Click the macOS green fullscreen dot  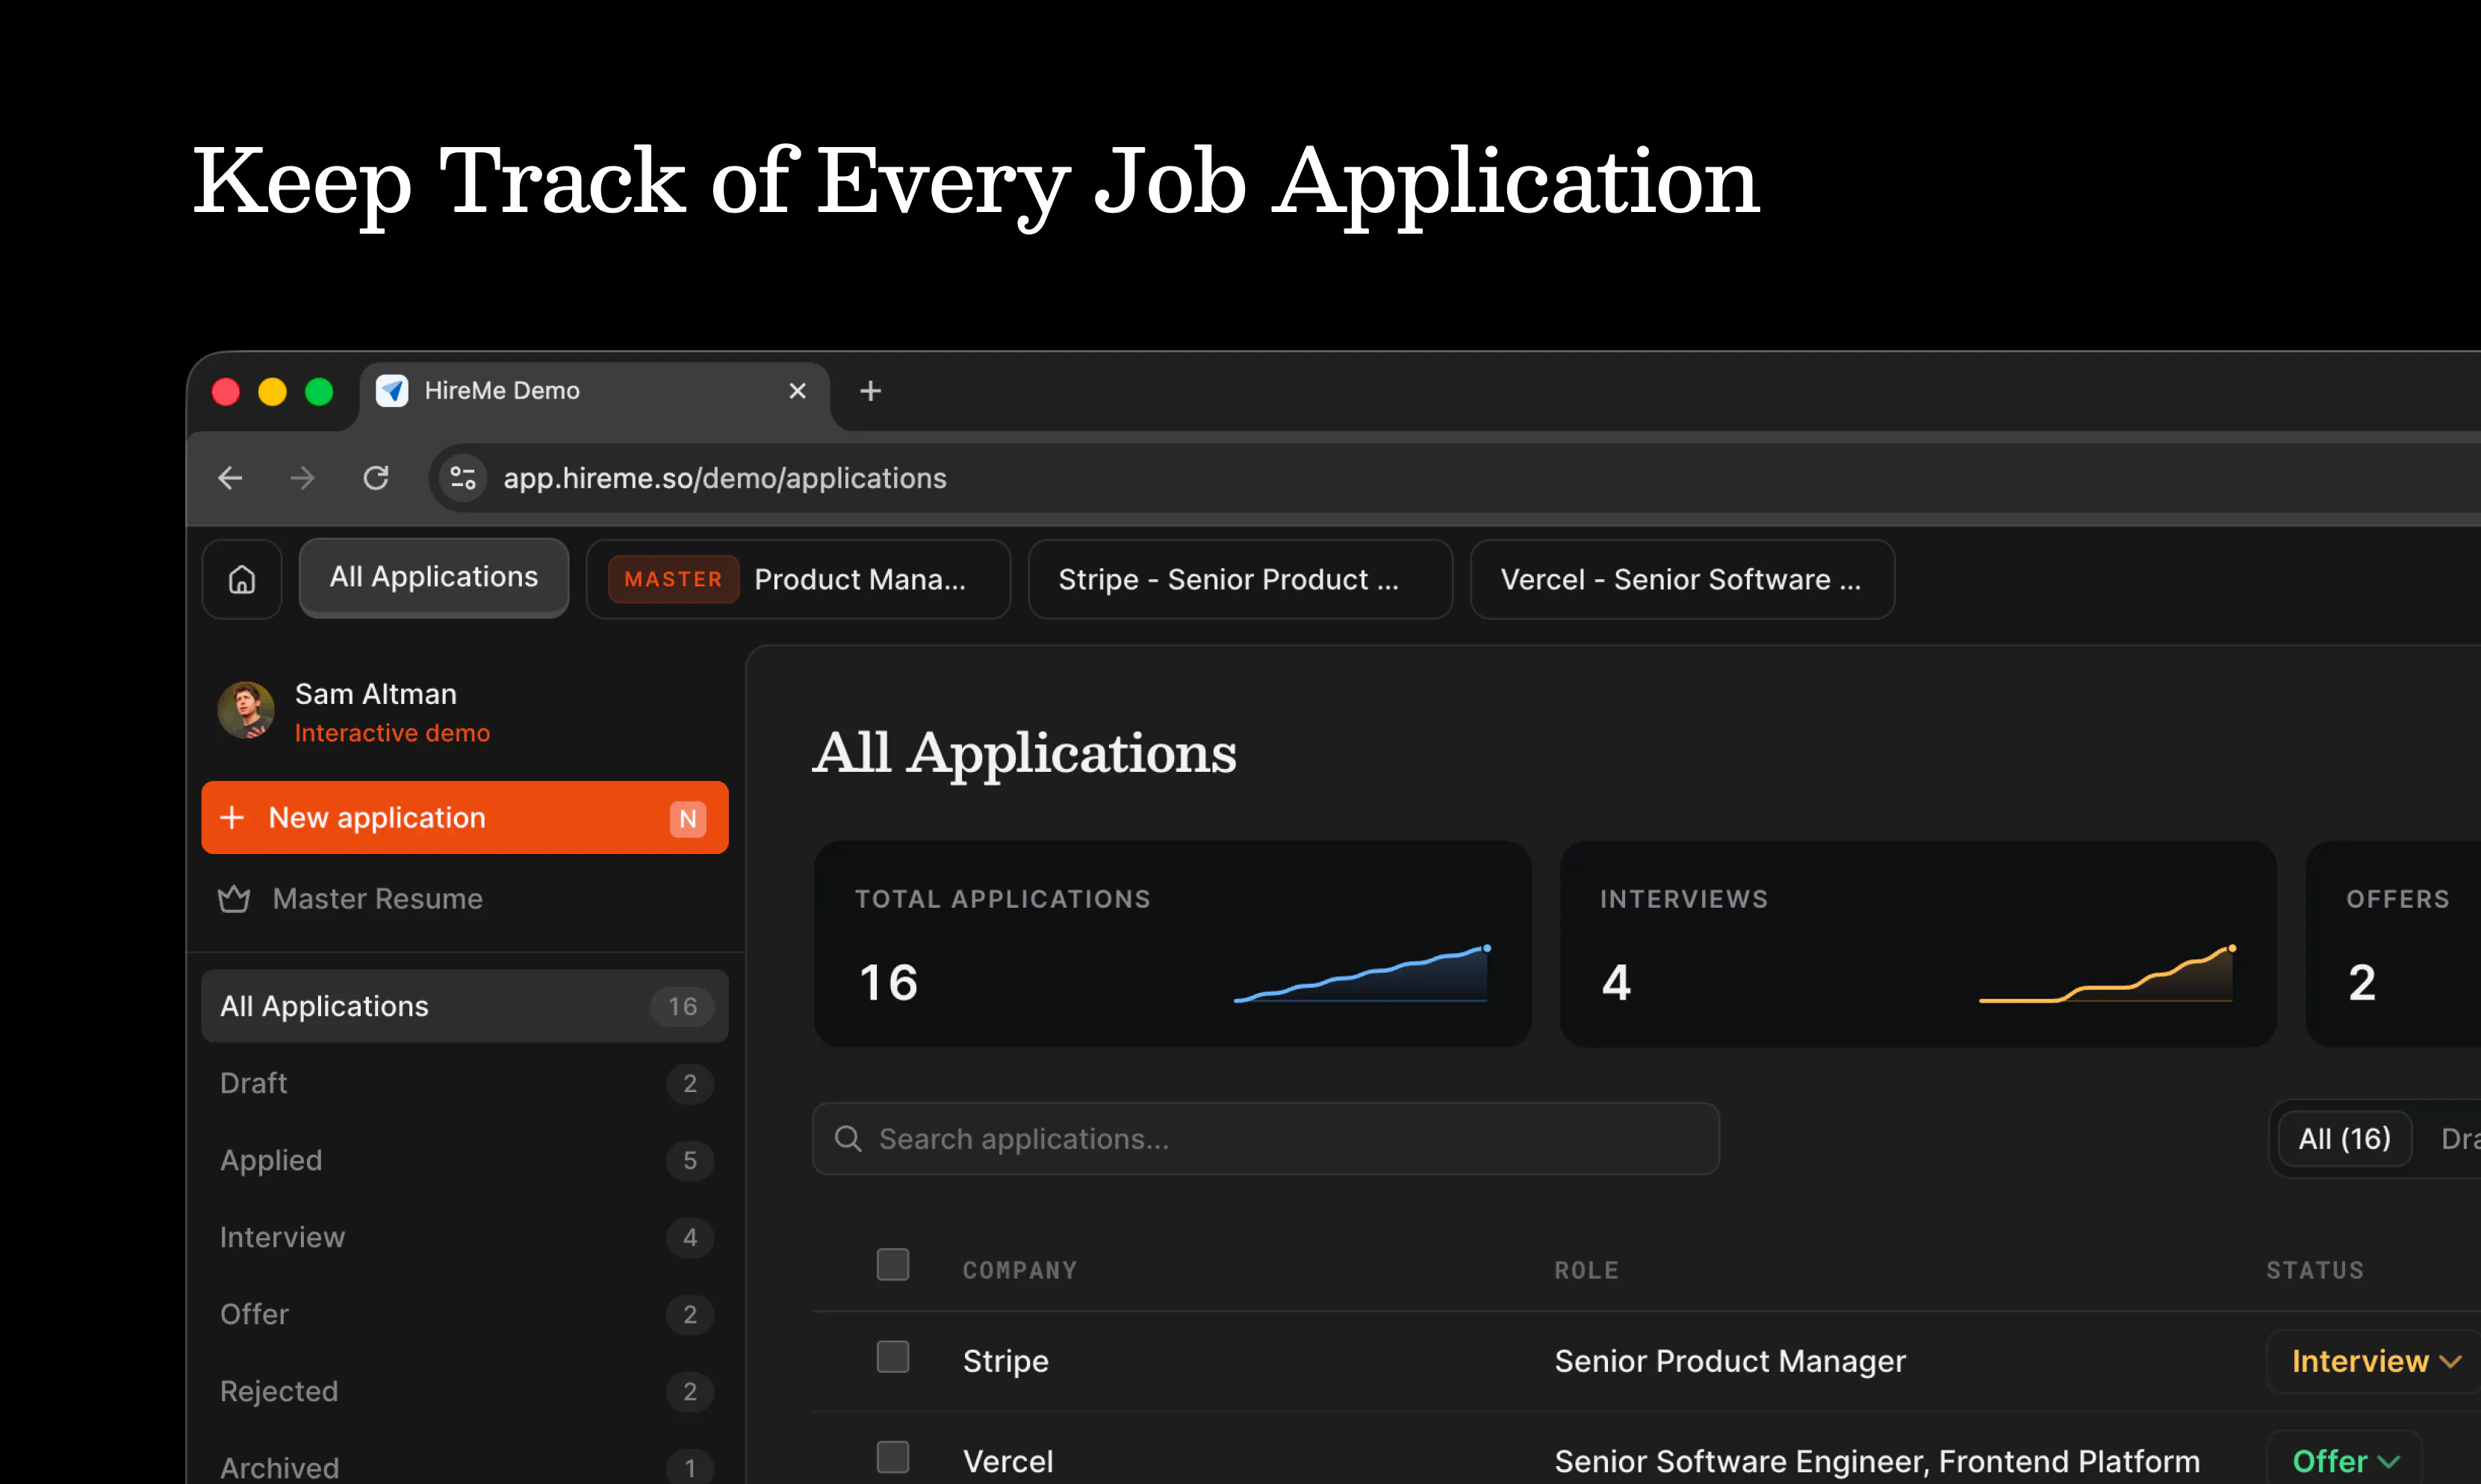(319, 391)
